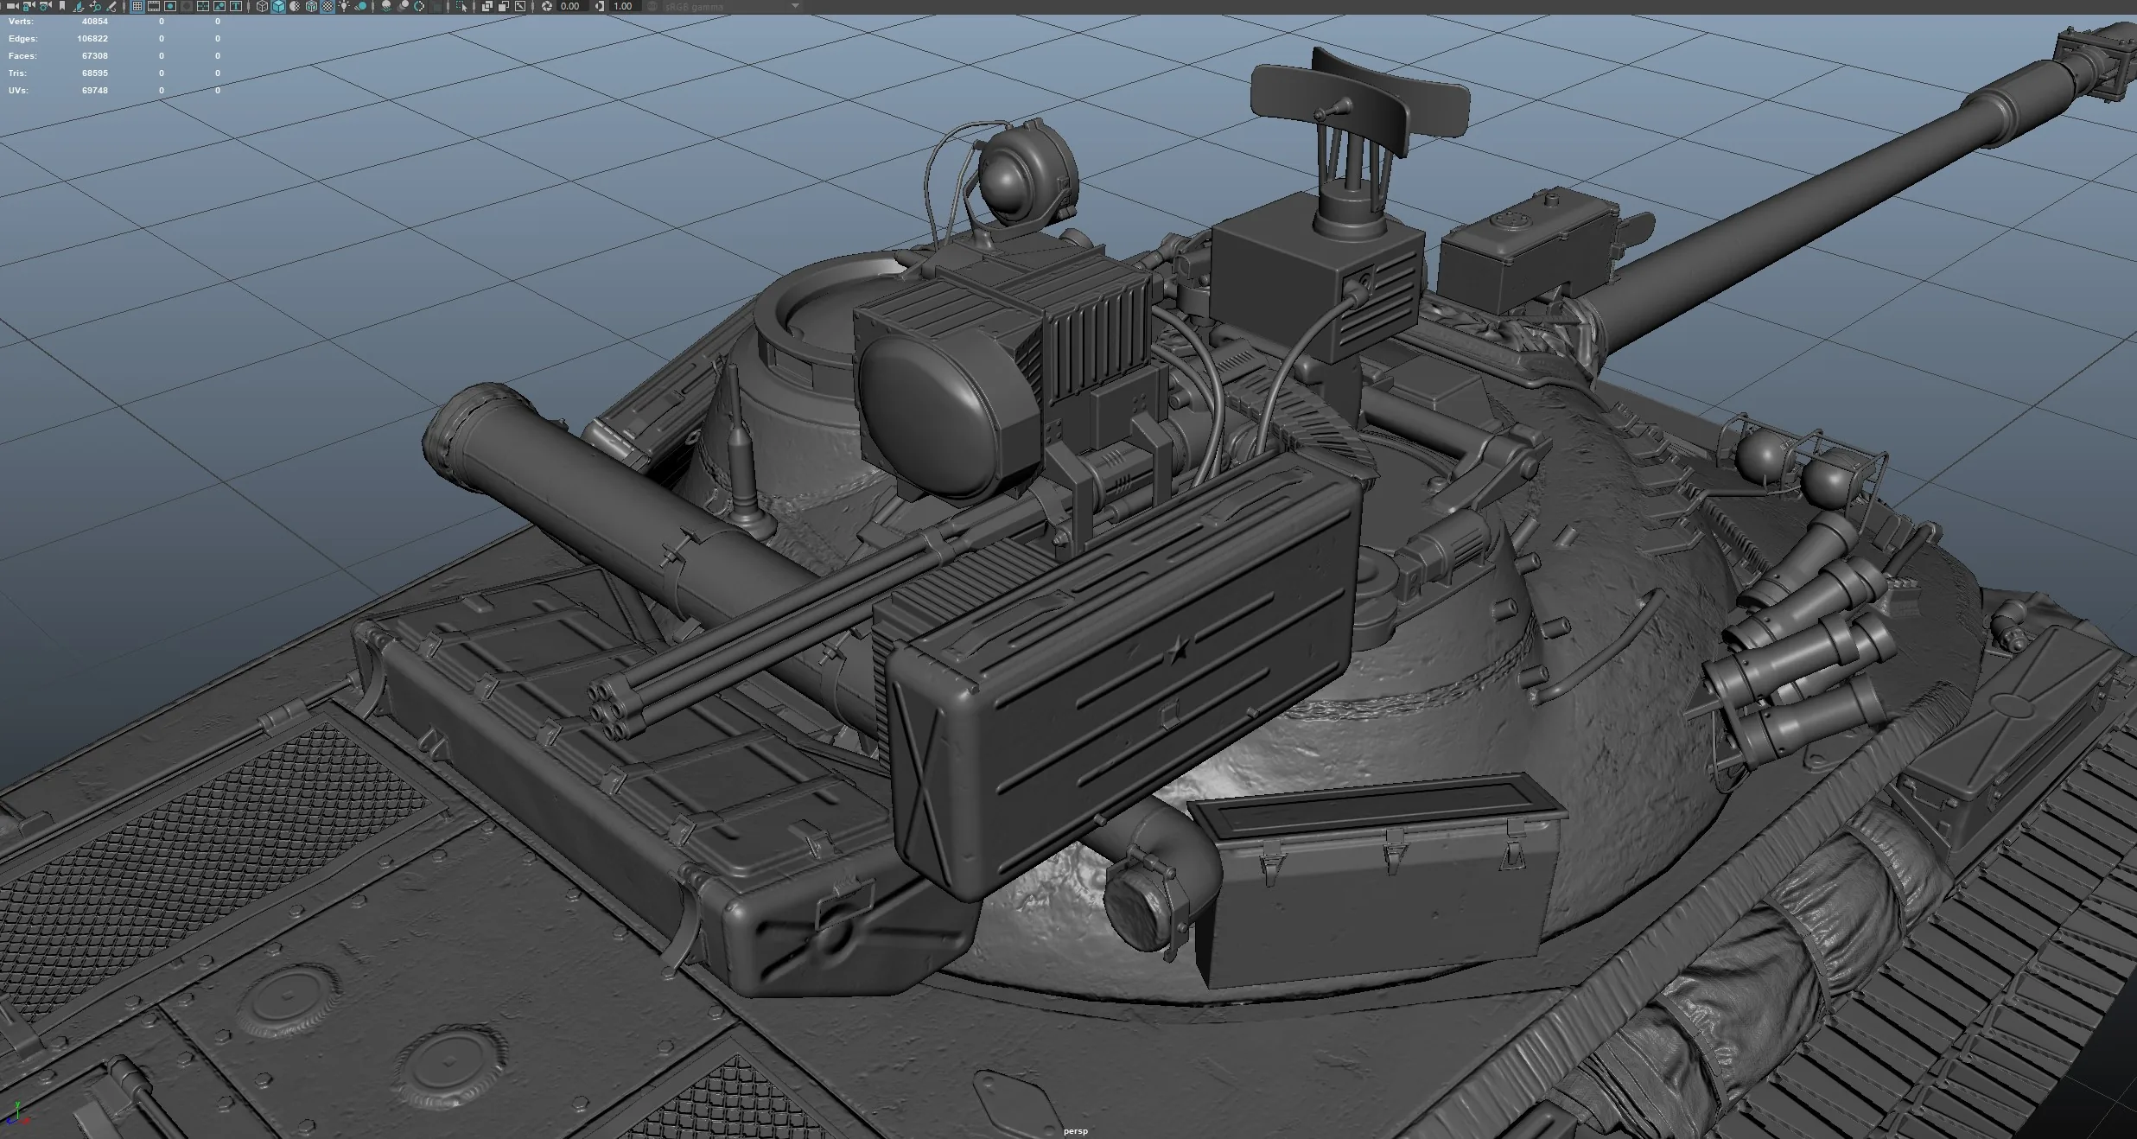The image size is (2137, 1139).
Task: Click the Edges count 106822
Action: point(92,39)
